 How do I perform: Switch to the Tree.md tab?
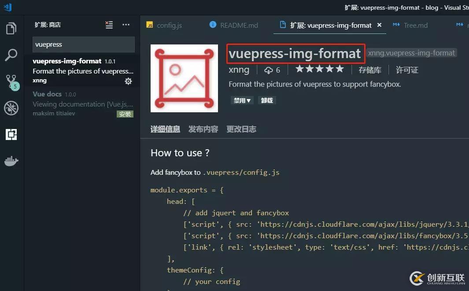(x=410, y=25)
